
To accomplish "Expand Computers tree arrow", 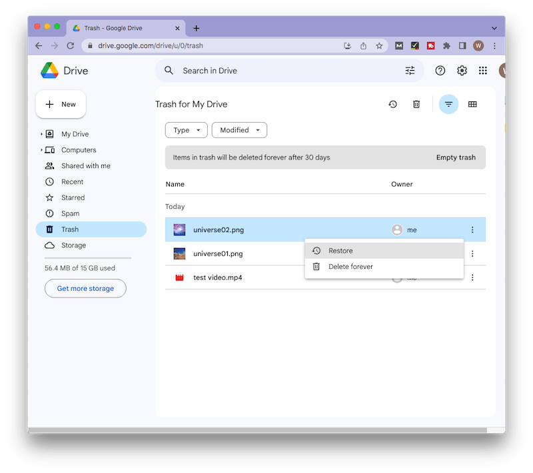I will [x=41, y=149].
